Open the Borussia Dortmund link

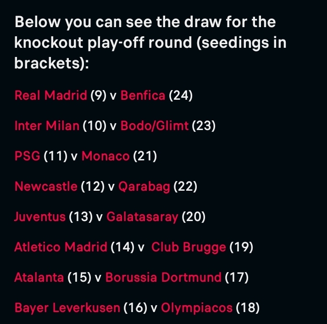tap(164, 278)
